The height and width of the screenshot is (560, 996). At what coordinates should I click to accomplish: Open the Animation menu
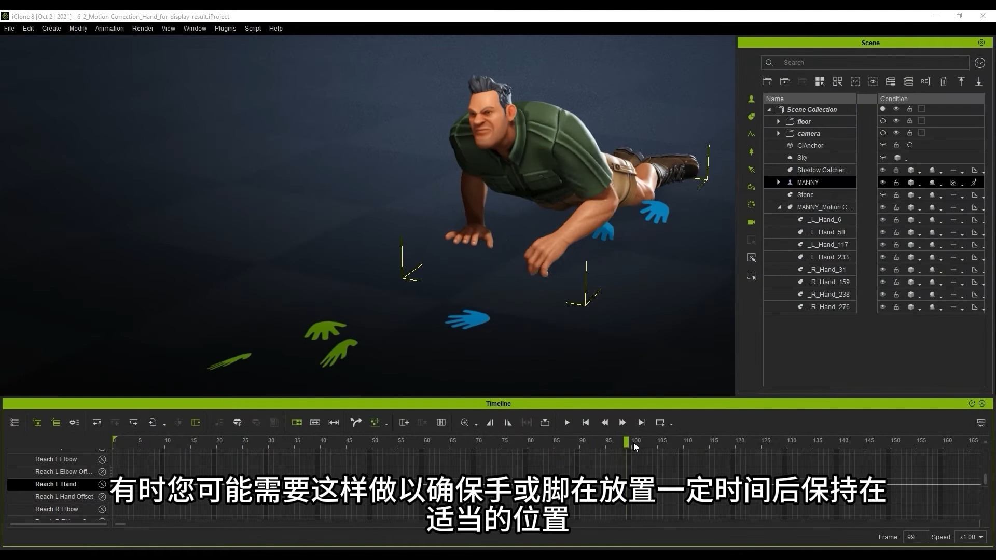[x=109, y=29]
